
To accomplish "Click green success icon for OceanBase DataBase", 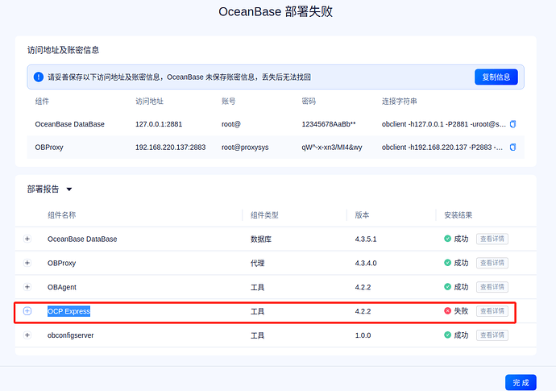I will point(447,239).
